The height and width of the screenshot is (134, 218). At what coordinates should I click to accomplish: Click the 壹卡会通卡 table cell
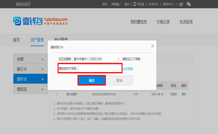[x=72, y=94]
